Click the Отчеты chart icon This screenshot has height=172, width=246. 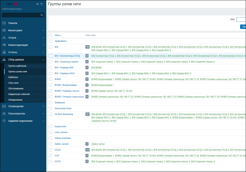pyautogui.click(x=4, y=52)
